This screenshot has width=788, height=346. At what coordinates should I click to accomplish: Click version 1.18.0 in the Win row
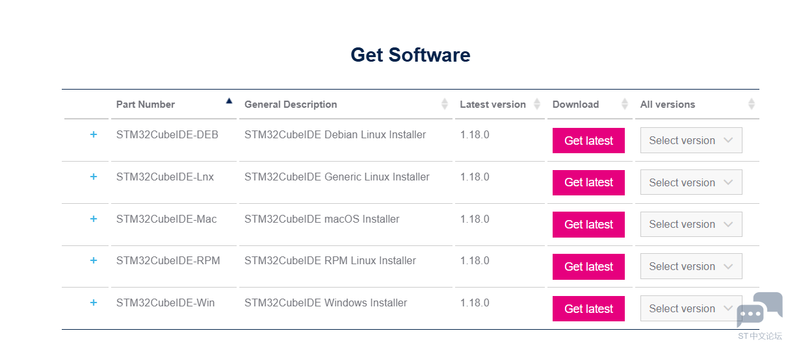pyautogui.click(x=475, y=303)
